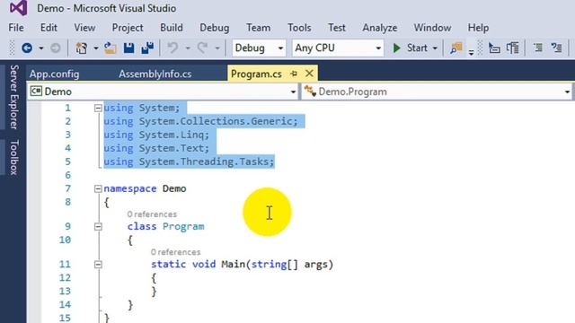
Task: Click the green Start play icon
Action: coord(396,48)
